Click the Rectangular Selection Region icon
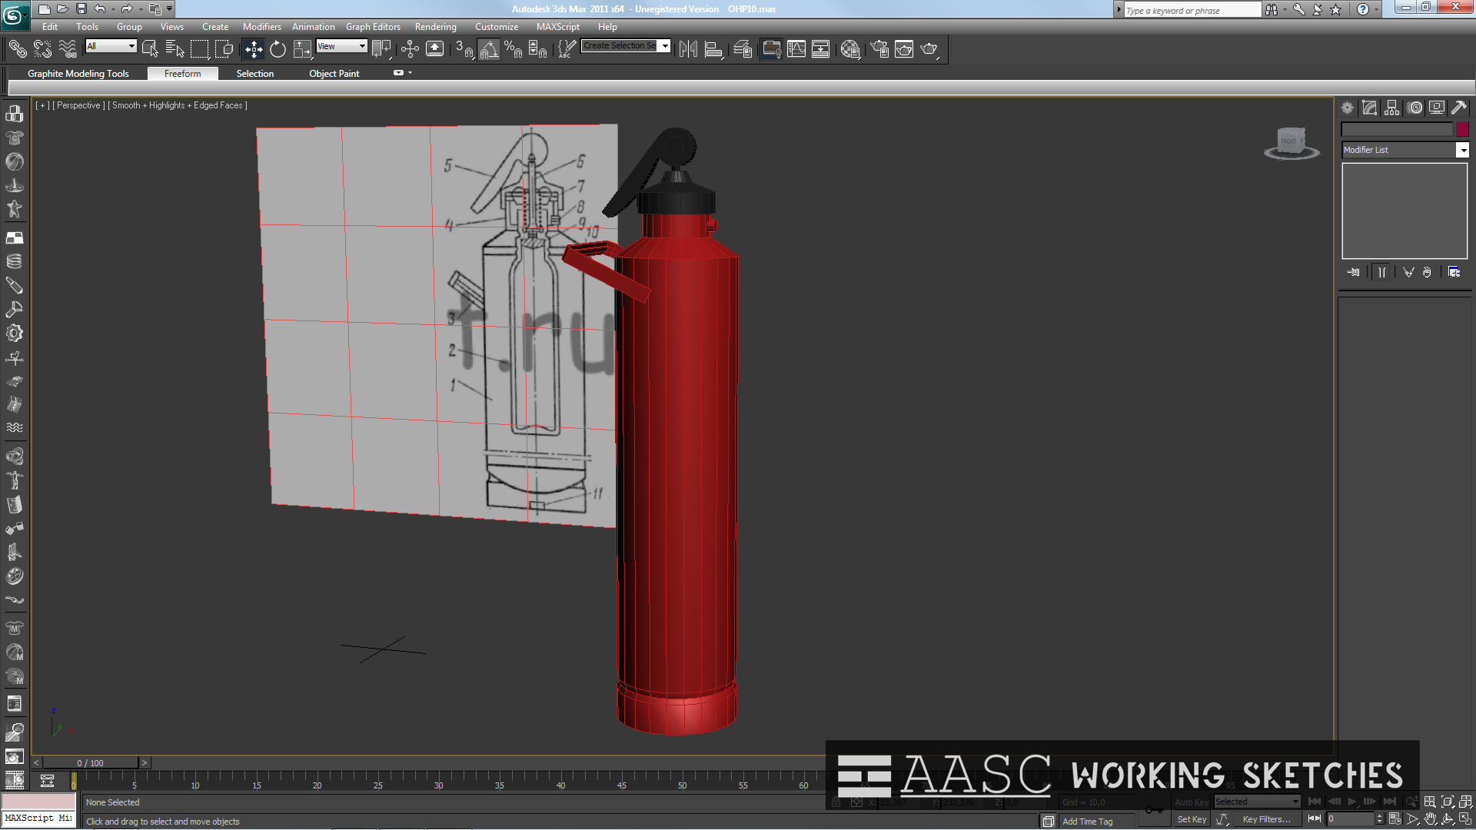1476x830 pixels. [x=199, y=49]
